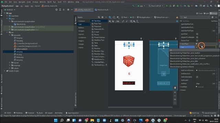
Task: Open Project panel settings gear
Action: pyautogui.click(x=68, y=10)
